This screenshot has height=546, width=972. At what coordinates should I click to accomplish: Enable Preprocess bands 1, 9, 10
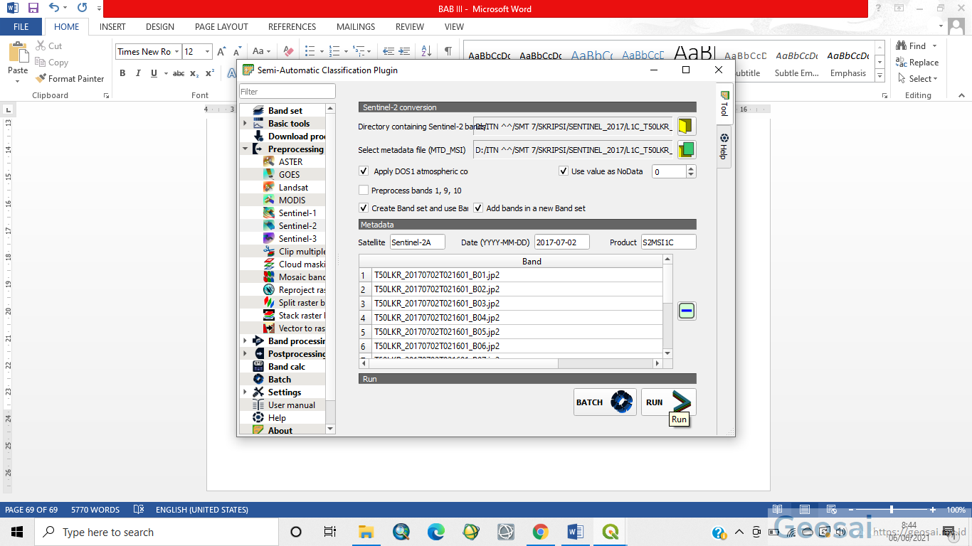pyautogui.click(x=364, y=191)
